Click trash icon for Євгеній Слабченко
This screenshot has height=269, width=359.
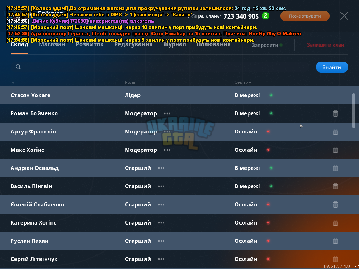(335, 205)
